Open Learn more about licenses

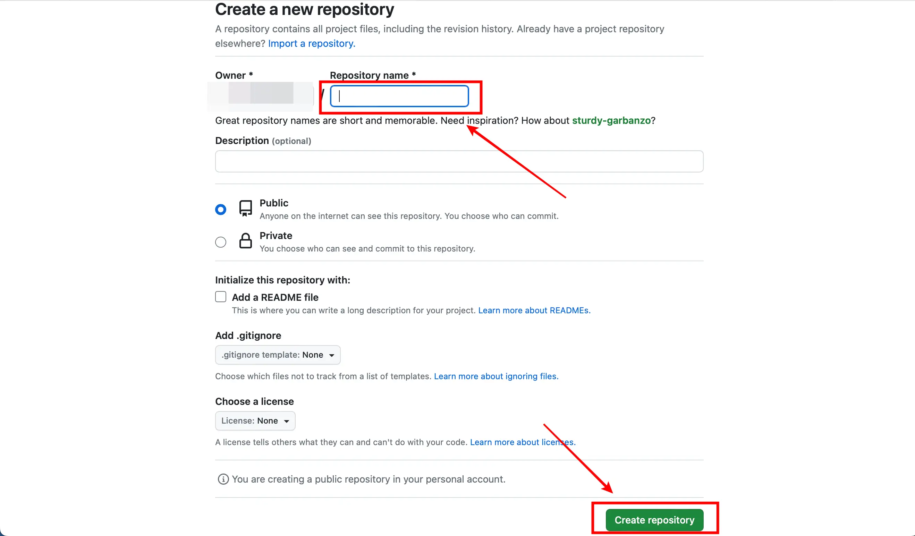click(523, 442)
